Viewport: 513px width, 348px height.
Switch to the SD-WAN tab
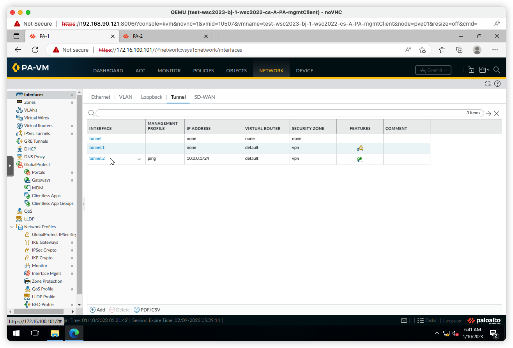coord(204,97)
